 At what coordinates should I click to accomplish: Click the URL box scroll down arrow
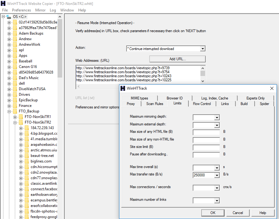click(x=203, y=81)
